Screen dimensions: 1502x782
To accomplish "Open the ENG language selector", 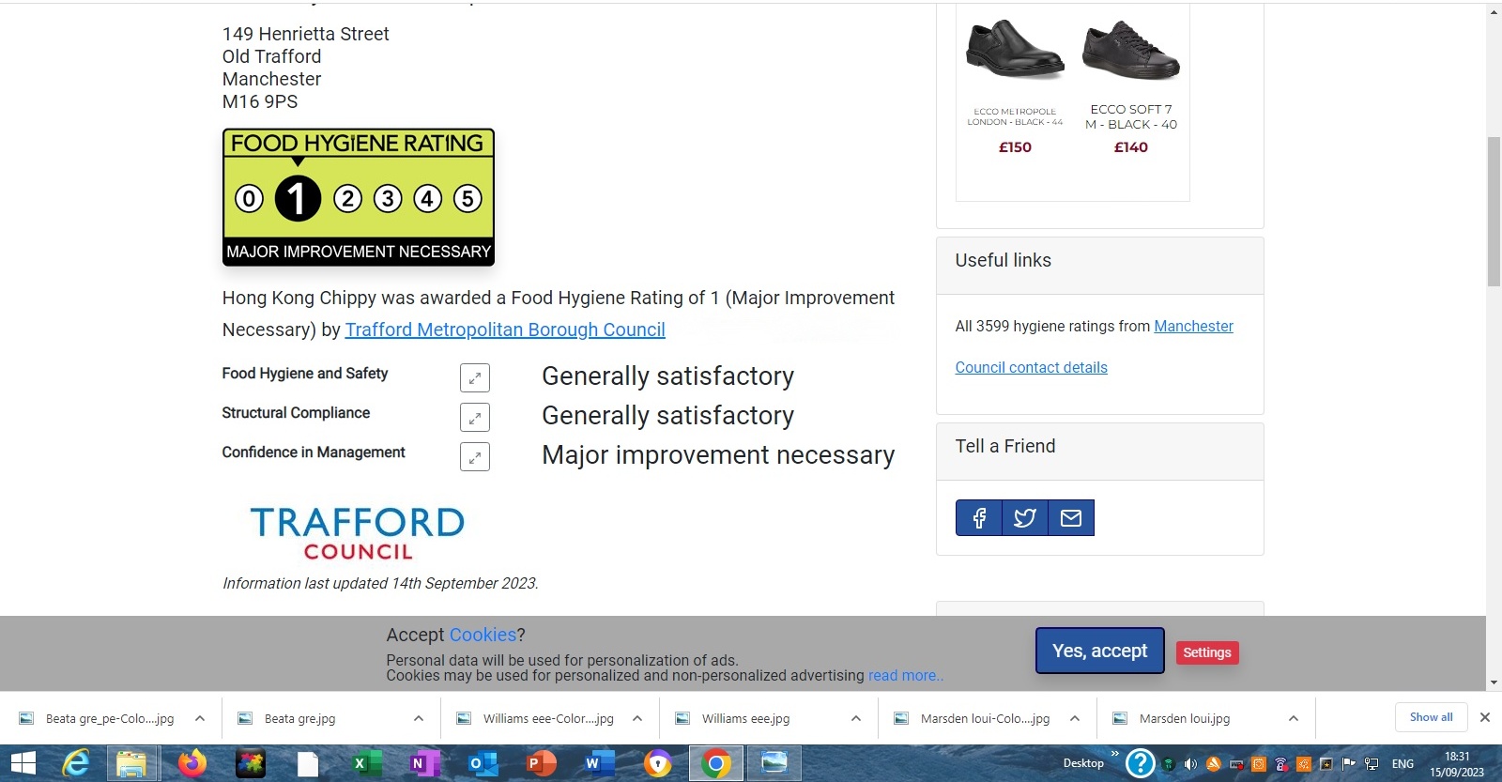I will click(1402, 764).
